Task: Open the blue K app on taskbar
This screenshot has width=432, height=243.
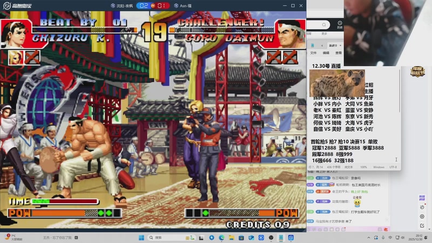Action: coord(261,238)
